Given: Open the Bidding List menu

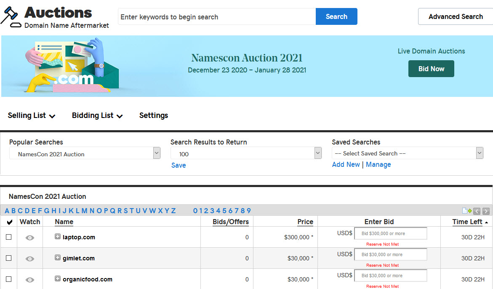Looking at the screenshot, I should pos(97,115).
